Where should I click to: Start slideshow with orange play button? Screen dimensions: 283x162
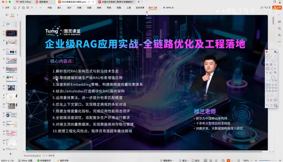click(x=228, y=160)
